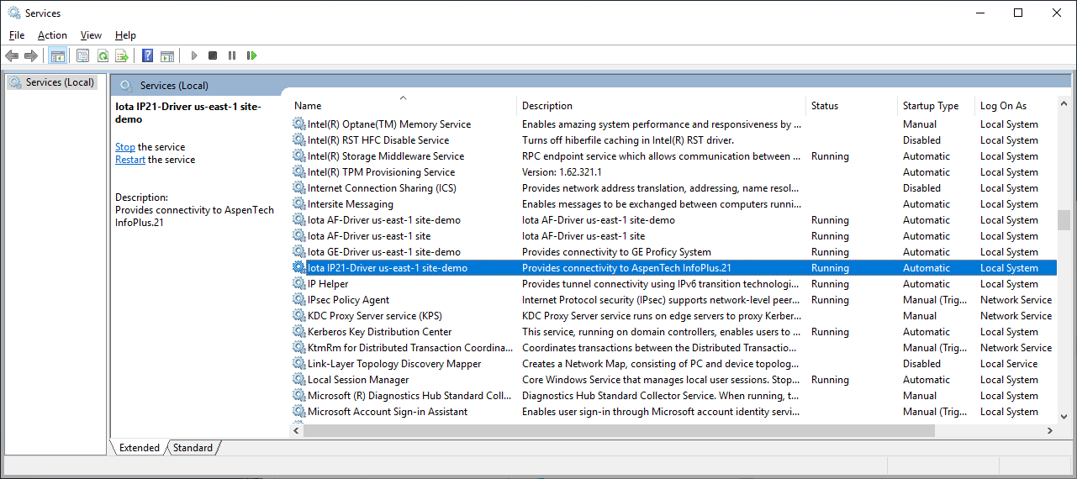Switch to the Standard tab

pyautogui.click(x=193, y=448)
